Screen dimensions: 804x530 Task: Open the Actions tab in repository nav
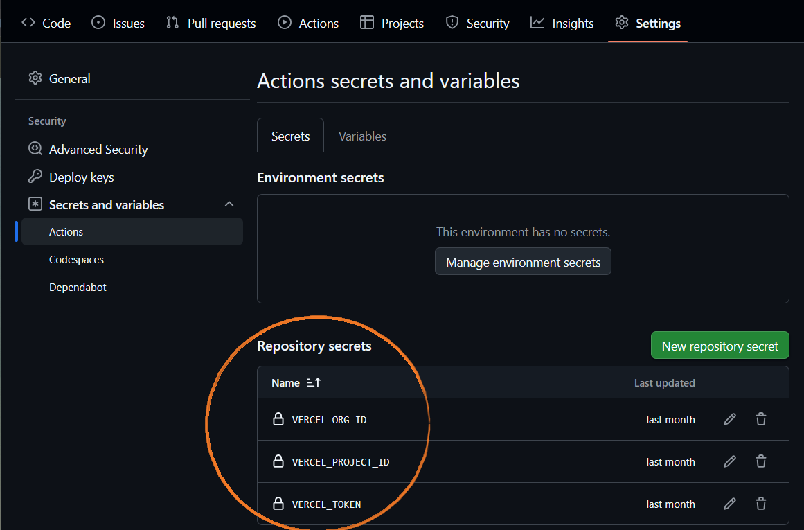308,23
